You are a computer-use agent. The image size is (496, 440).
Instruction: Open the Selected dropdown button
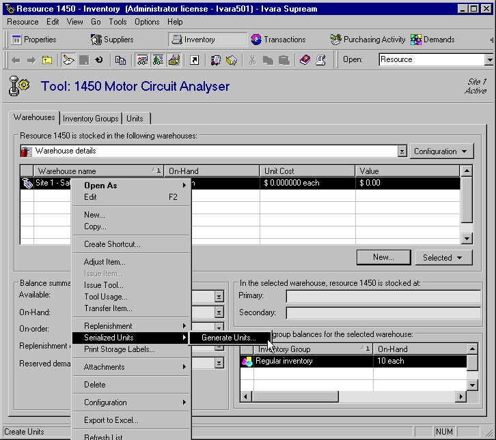pyautogui.click(x=443, y=257)
